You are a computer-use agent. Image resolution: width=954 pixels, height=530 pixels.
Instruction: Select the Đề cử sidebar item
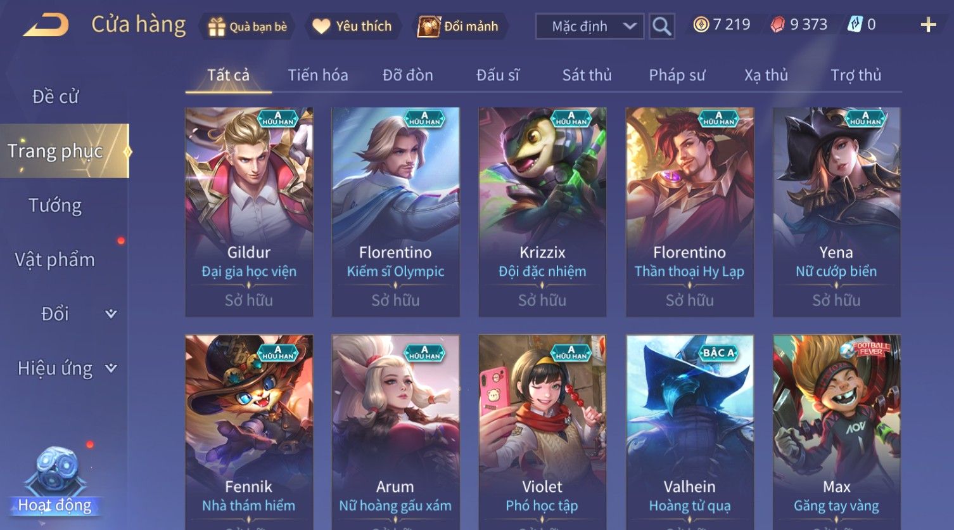[x=55, y=96]
